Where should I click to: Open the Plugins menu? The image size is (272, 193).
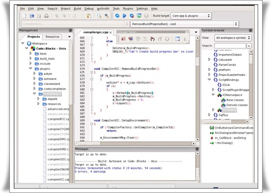pyautogui.click(x=128, y=9)
